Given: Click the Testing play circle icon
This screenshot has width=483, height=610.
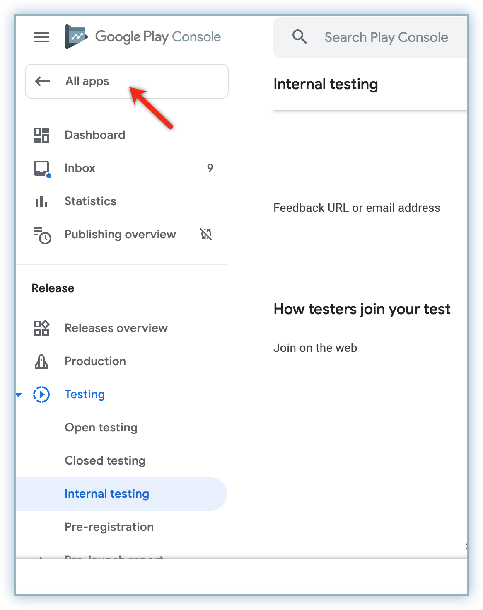Looking at the screenshot, I should (x=41, y=395).
